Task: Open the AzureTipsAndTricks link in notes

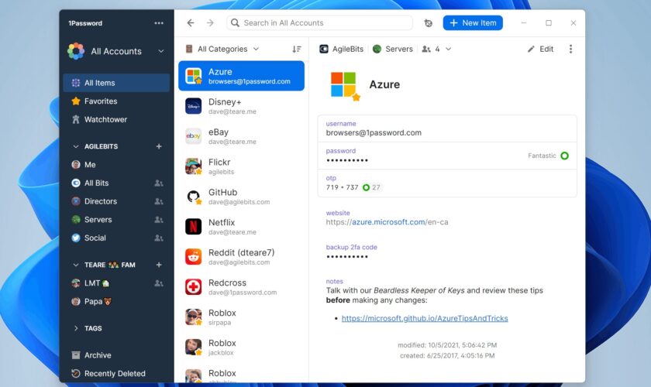Action: click(425, 318)
